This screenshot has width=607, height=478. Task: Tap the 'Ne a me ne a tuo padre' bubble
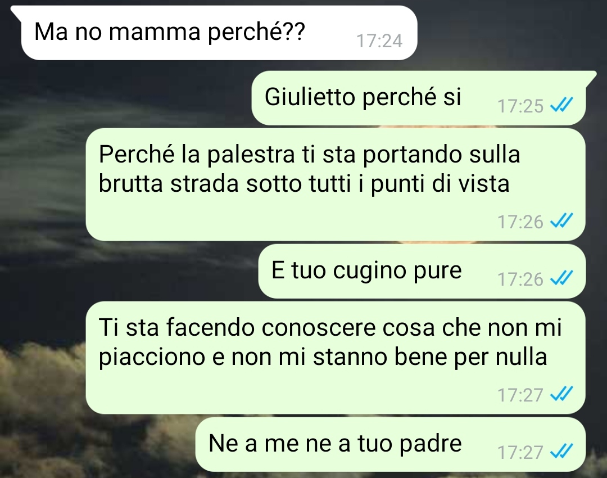point(390,444)
